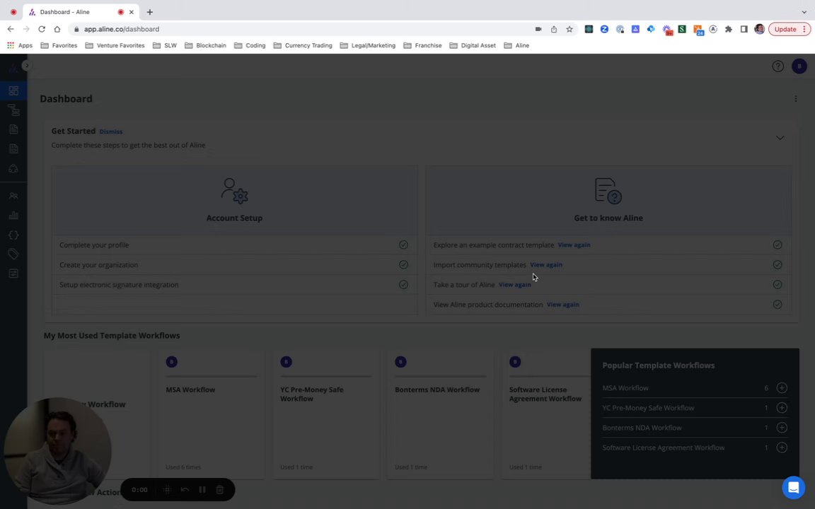The image size is (815, 509).
Task: Open the Dashboard three-dot options menu
Action: point(795,99)
